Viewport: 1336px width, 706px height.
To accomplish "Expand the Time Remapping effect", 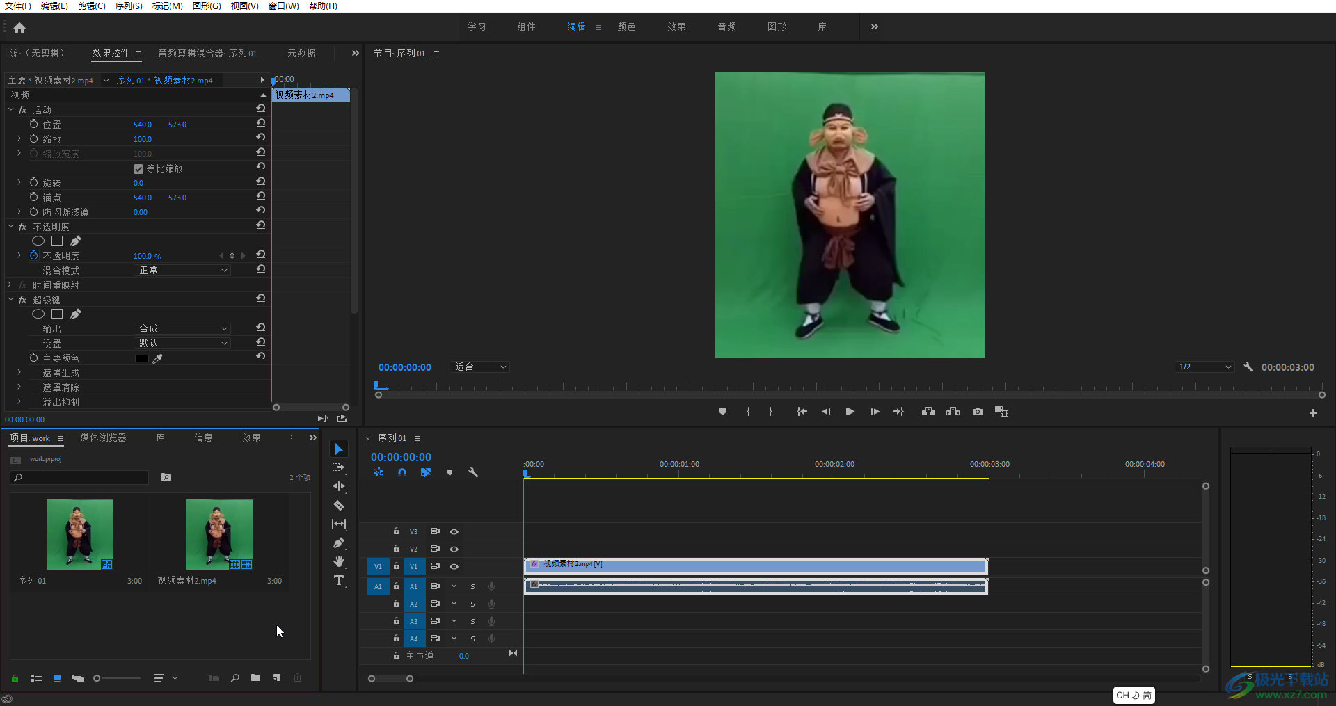I will click(x=10, y=285).
